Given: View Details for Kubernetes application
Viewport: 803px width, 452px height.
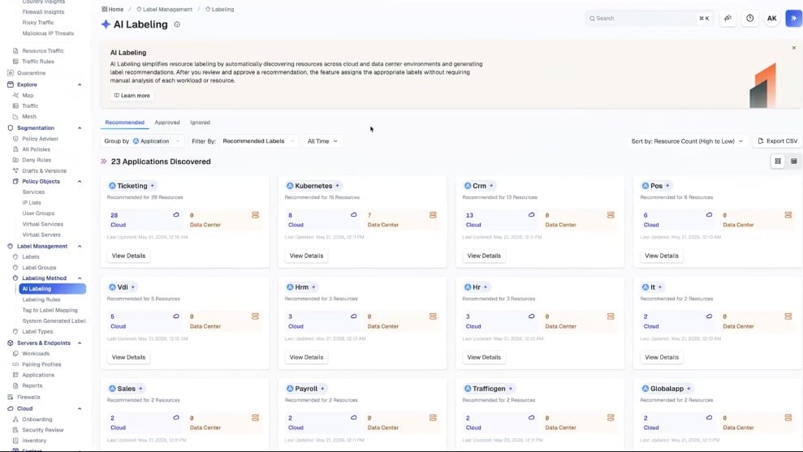Looking at the screenshot, I should point(306,256).
